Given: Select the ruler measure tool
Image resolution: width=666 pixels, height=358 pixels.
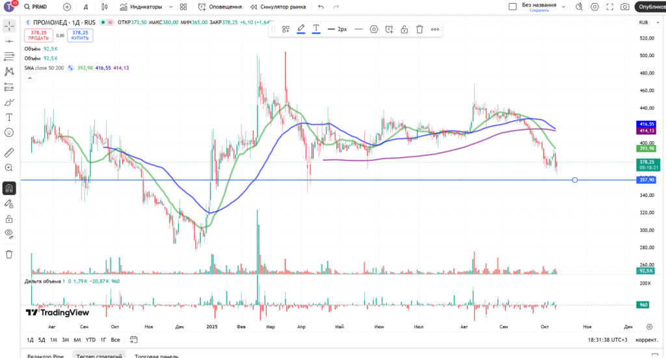Looking at the screenshot, I should coord(9,152).
